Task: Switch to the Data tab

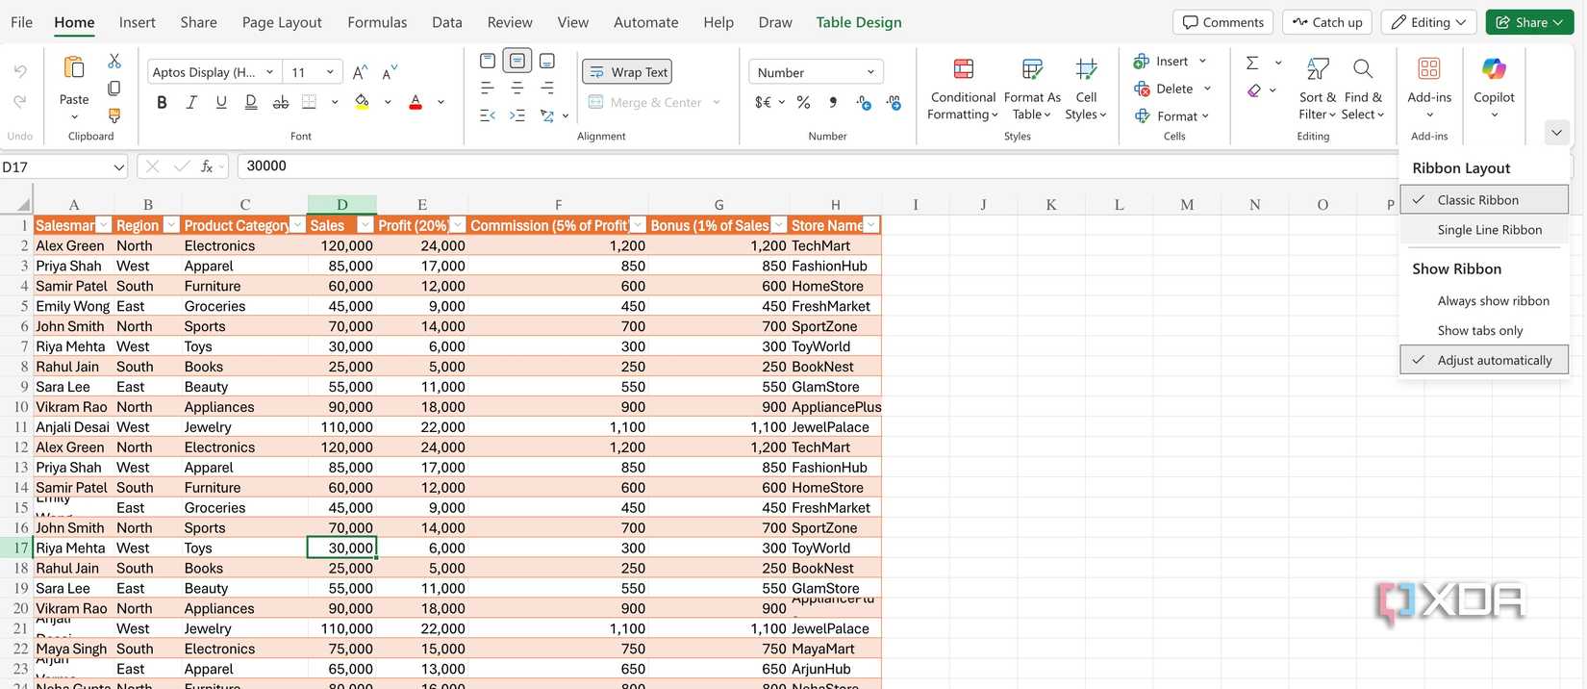Action: point(447,22)
